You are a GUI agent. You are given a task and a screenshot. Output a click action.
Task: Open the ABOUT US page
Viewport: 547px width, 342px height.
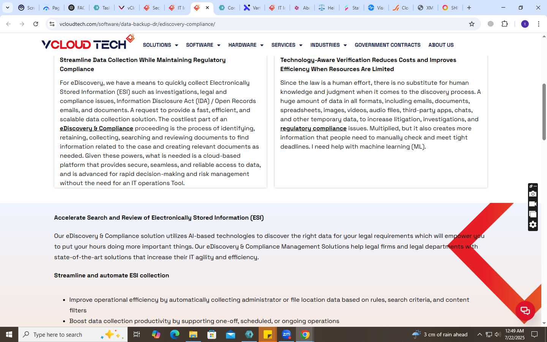tap(441, 45)
